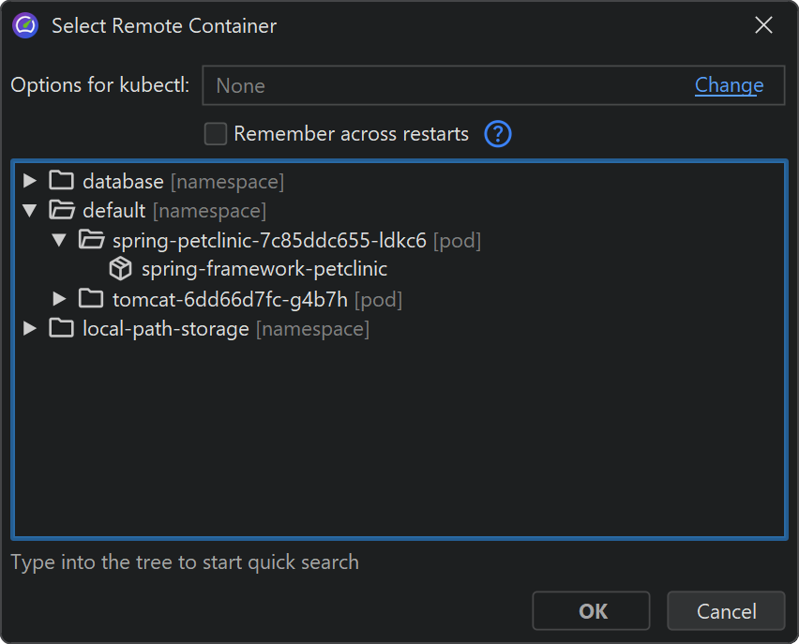The image size is (799, 644).
Task: Expand the local-path-storage namespace node
Action: (x=30, y=329)
